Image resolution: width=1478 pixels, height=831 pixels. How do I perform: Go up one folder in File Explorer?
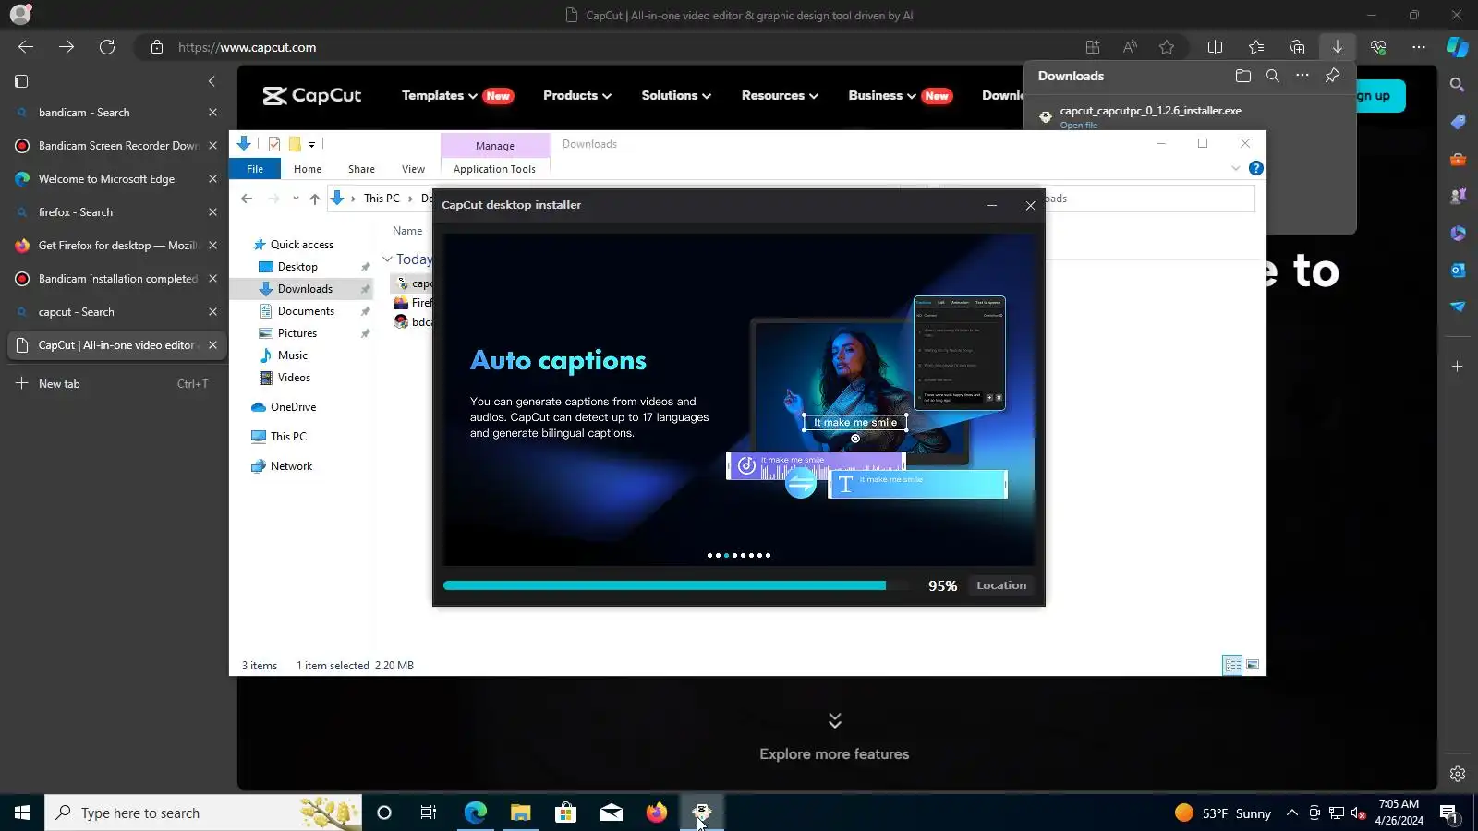click(315, 199)
